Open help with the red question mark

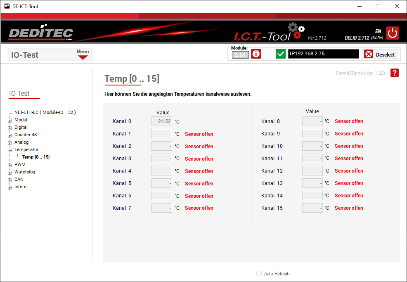click(x=395, y=73)
